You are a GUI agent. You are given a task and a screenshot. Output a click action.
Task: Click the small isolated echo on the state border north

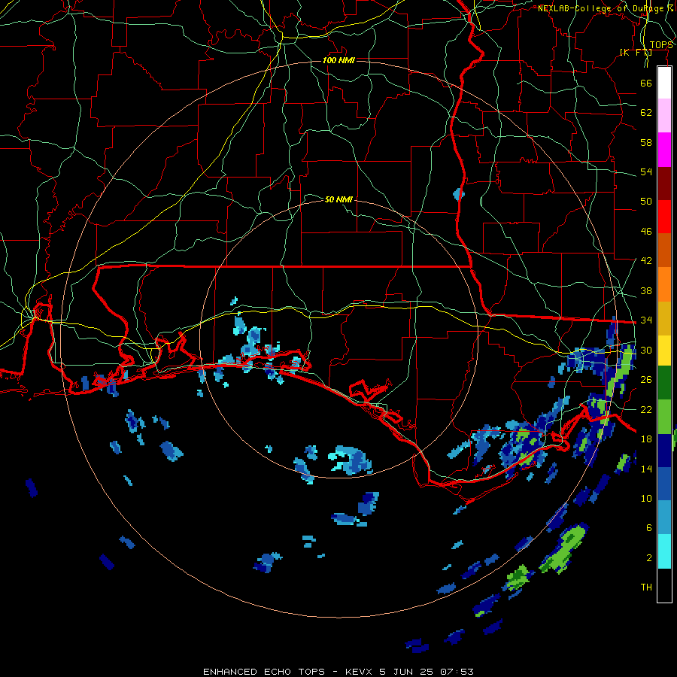pos(459,194)
